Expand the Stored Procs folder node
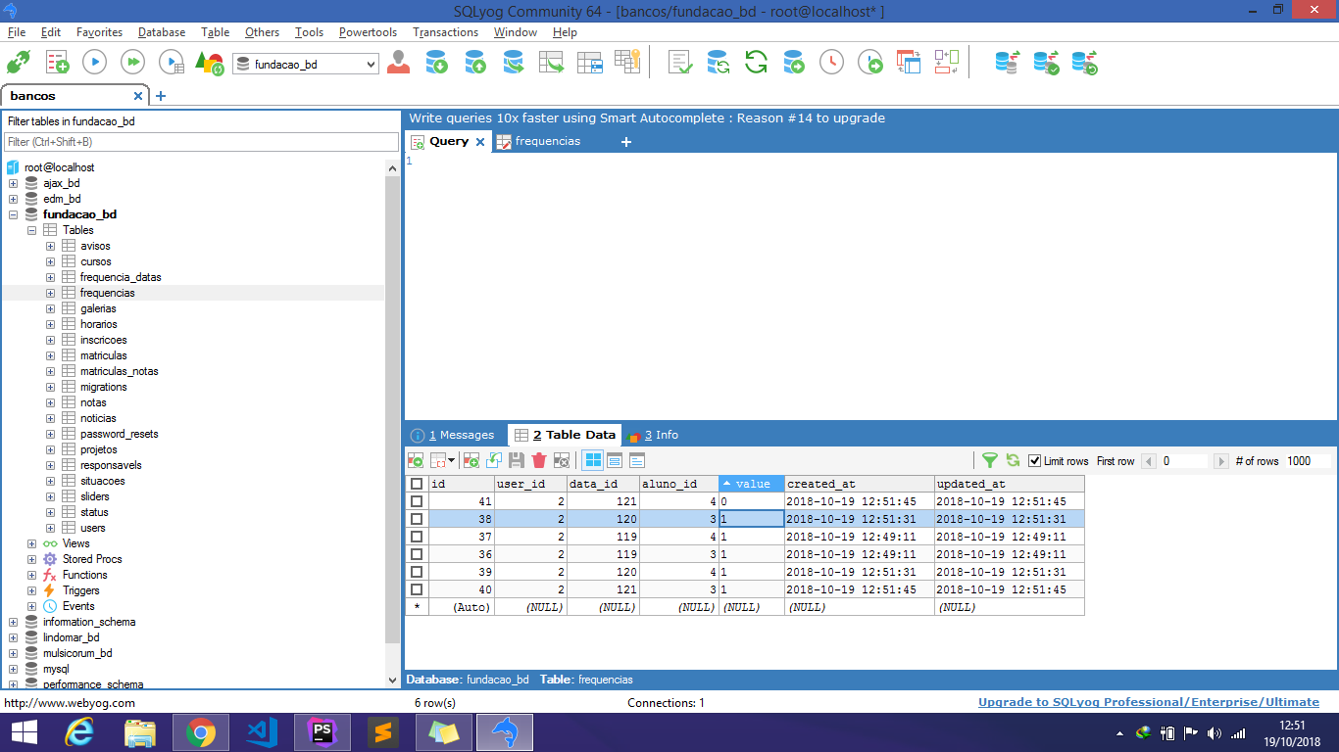The height and width of the screenshot is (752, 1339). [x=31, y=559]
